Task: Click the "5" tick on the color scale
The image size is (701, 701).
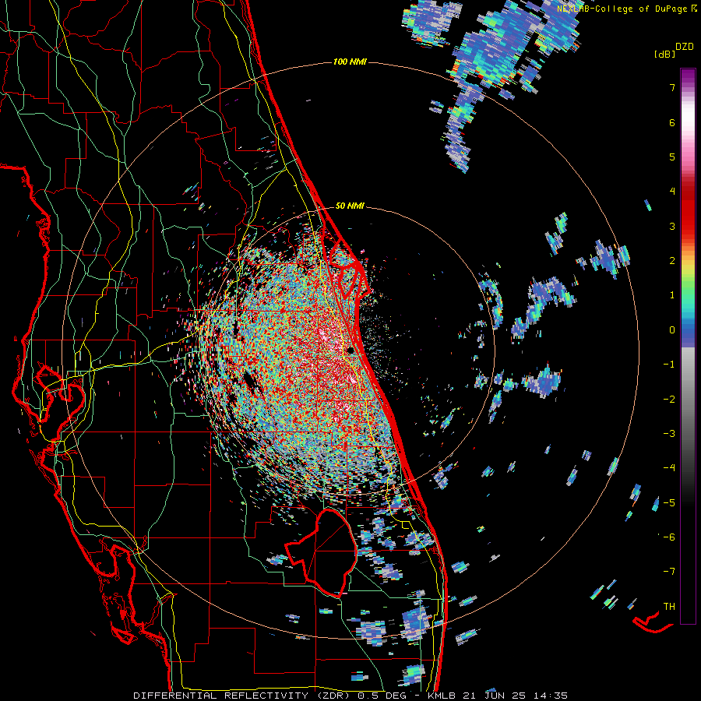Action: (672, 157)
